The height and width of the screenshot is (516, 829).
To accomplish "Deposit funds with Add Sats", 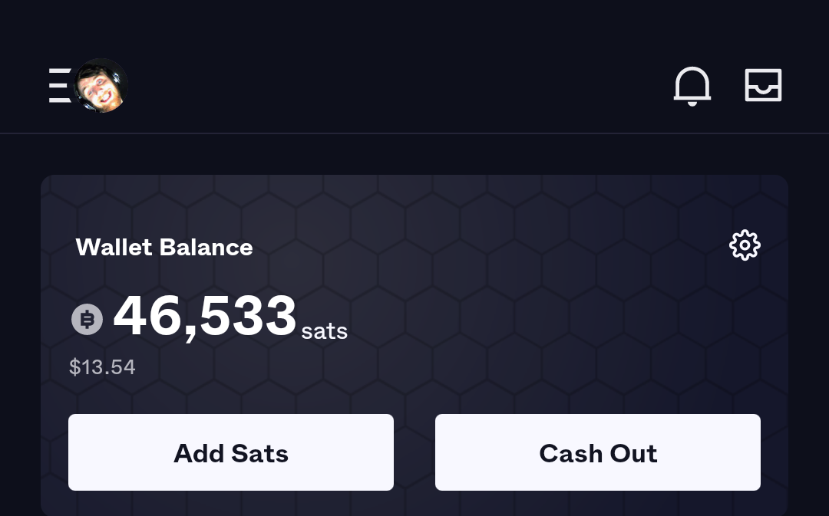I will pos(231,452).
